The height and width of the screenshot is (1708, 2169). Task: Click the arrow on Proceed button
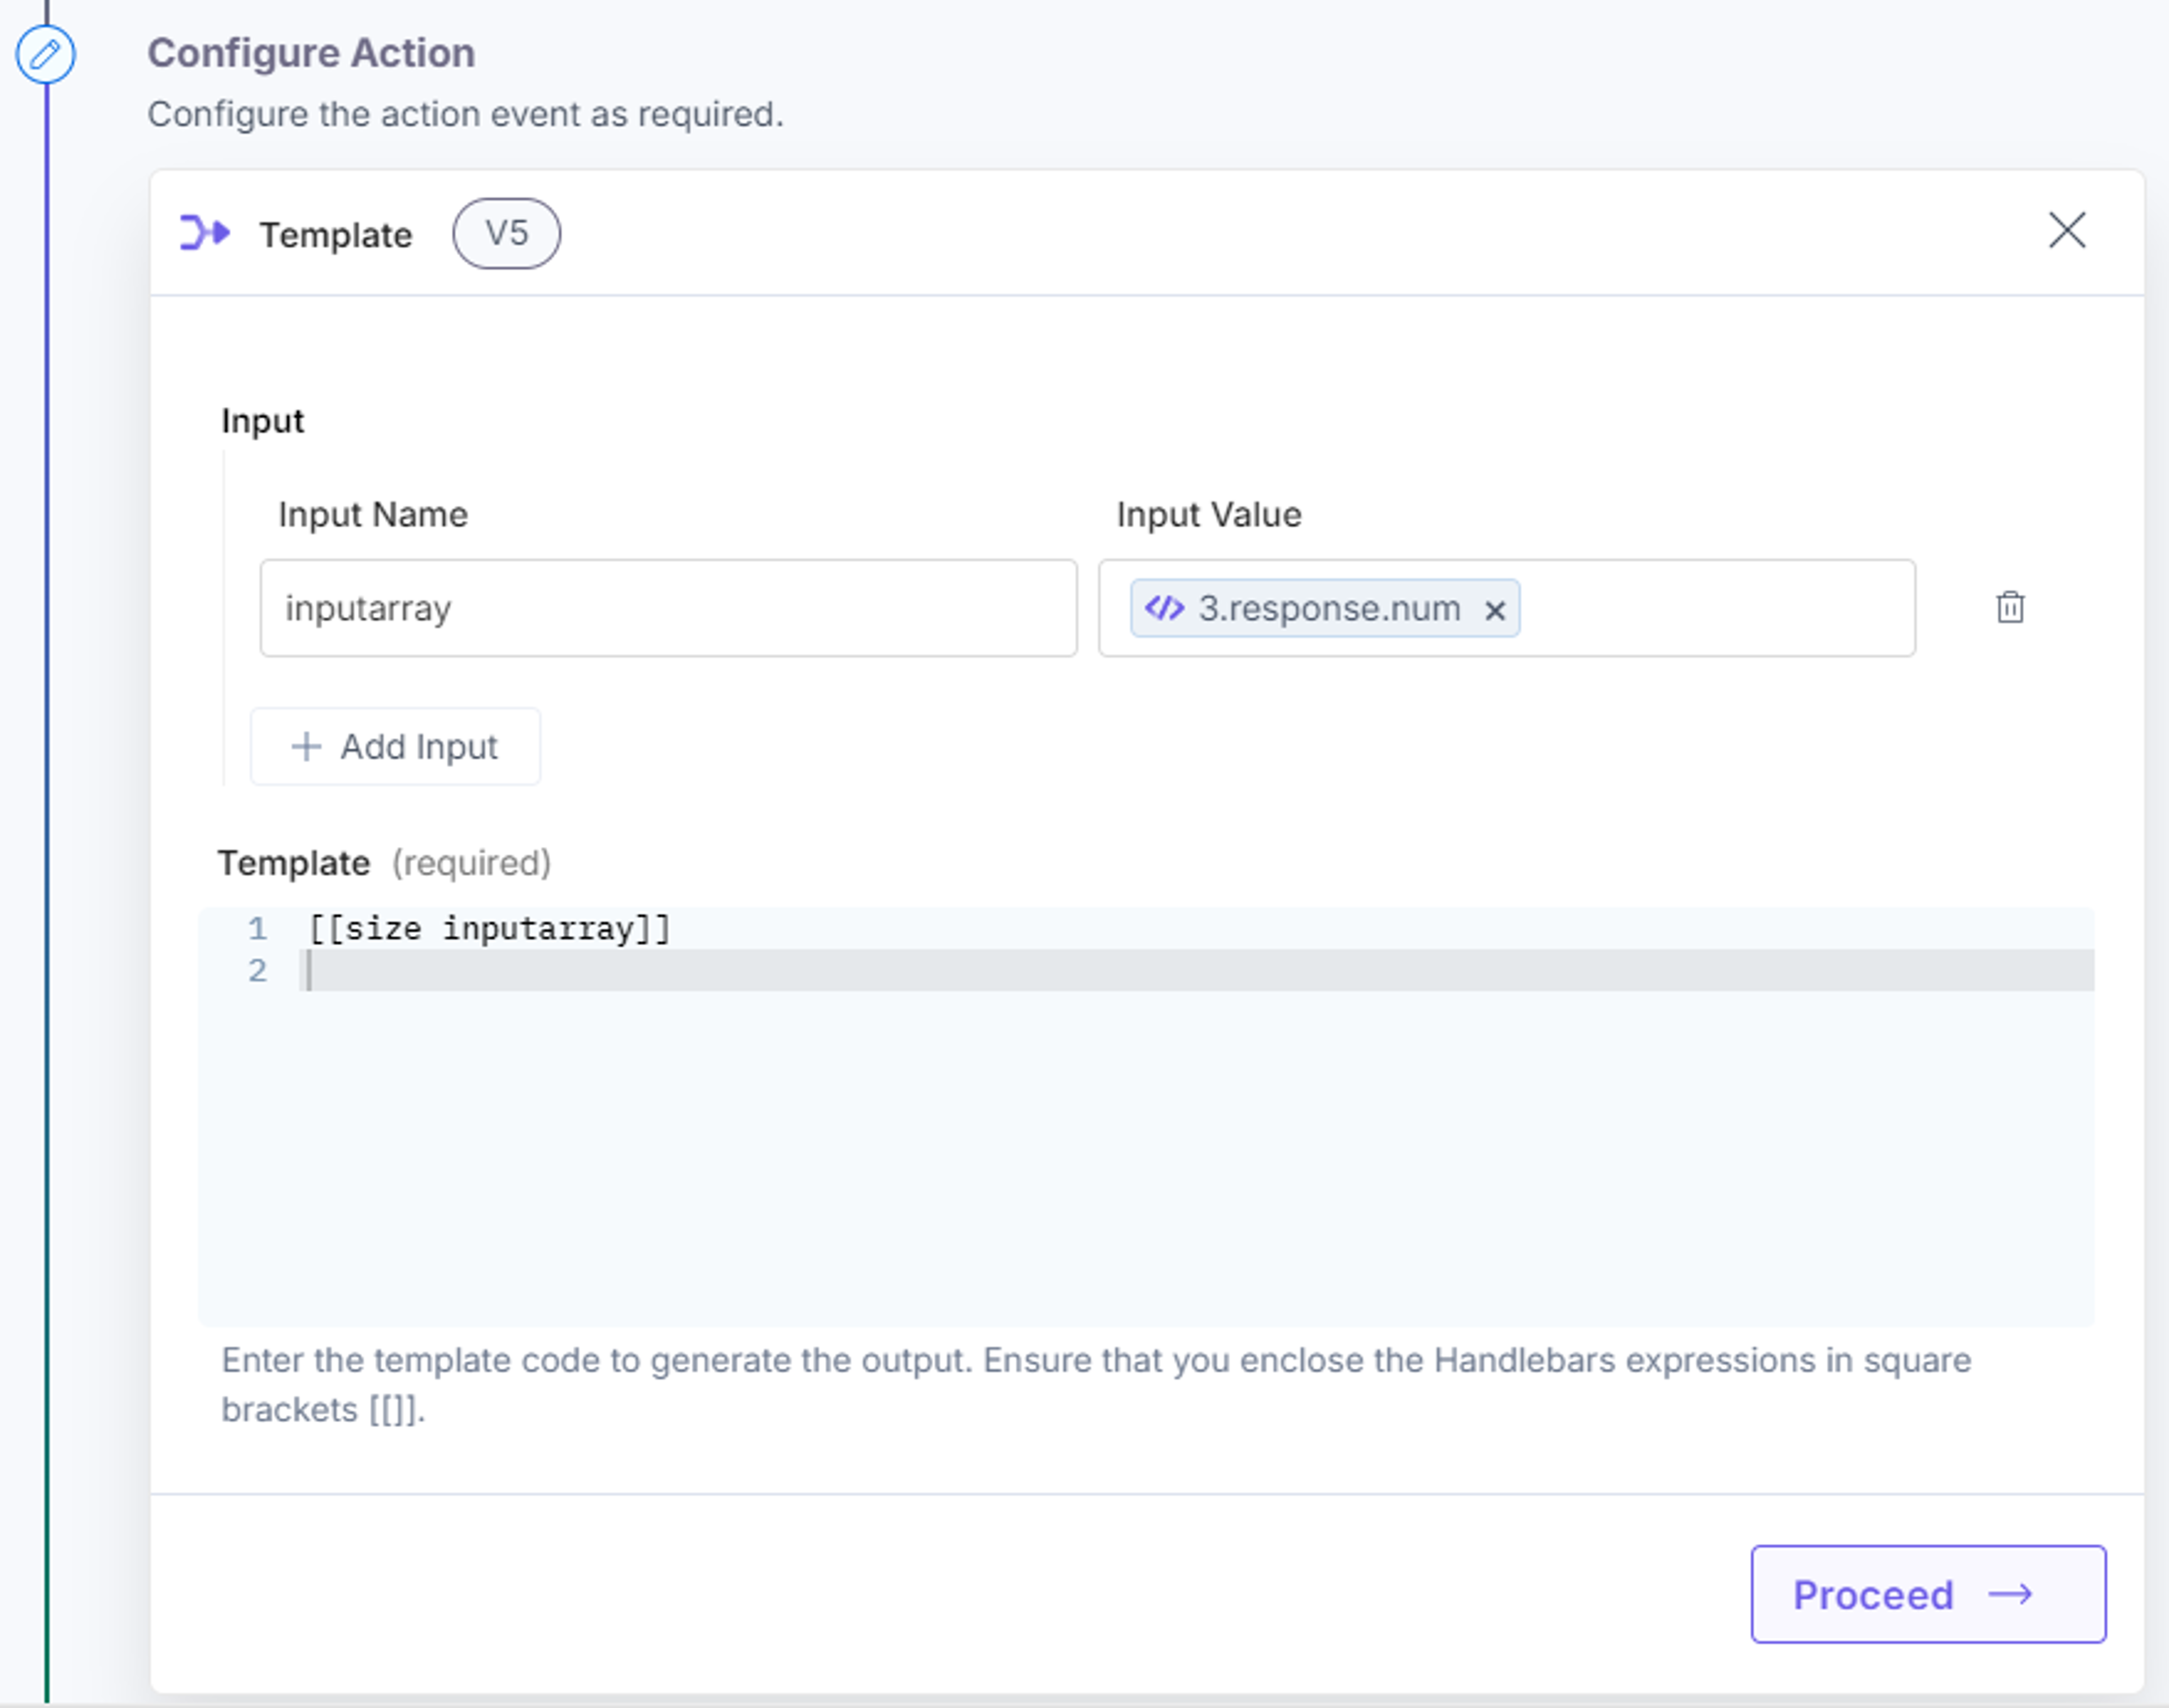(x=2011, y=1594)
